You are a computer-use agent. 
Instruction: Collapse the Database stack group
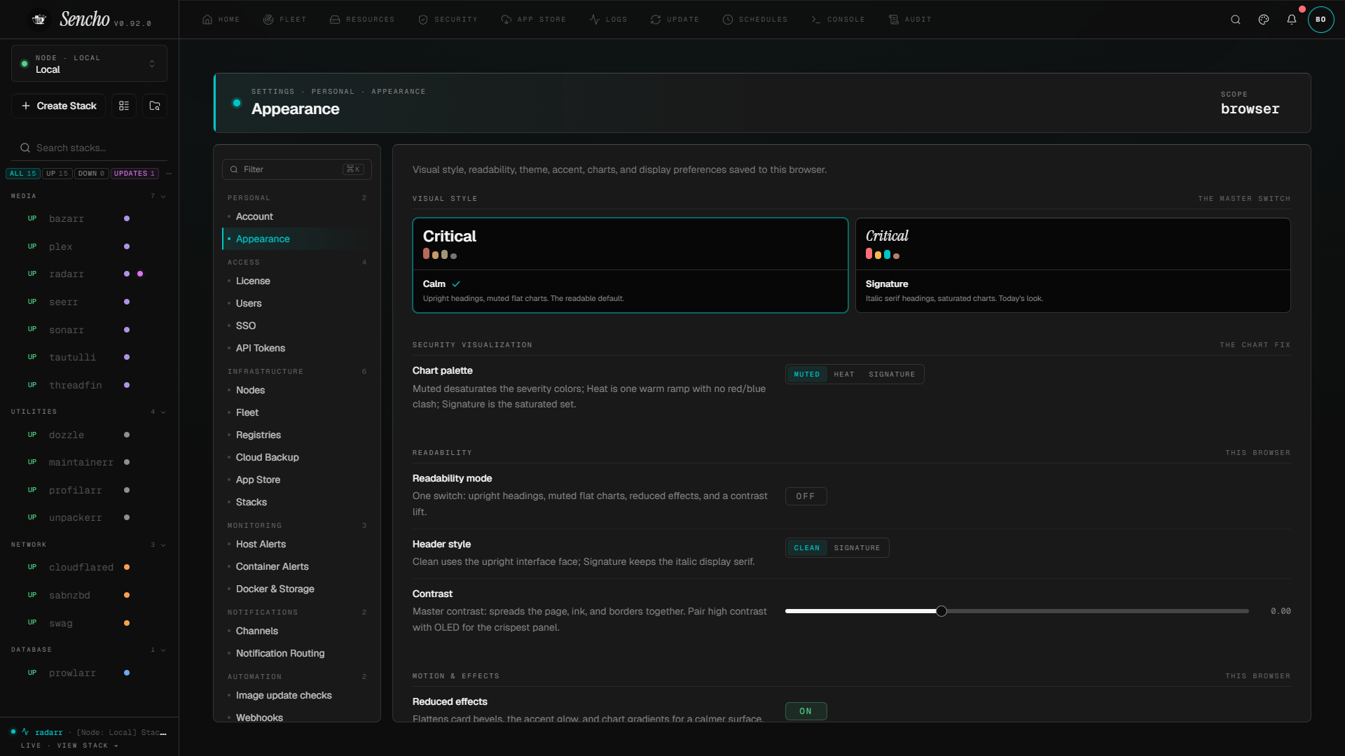tap(163, 650)
